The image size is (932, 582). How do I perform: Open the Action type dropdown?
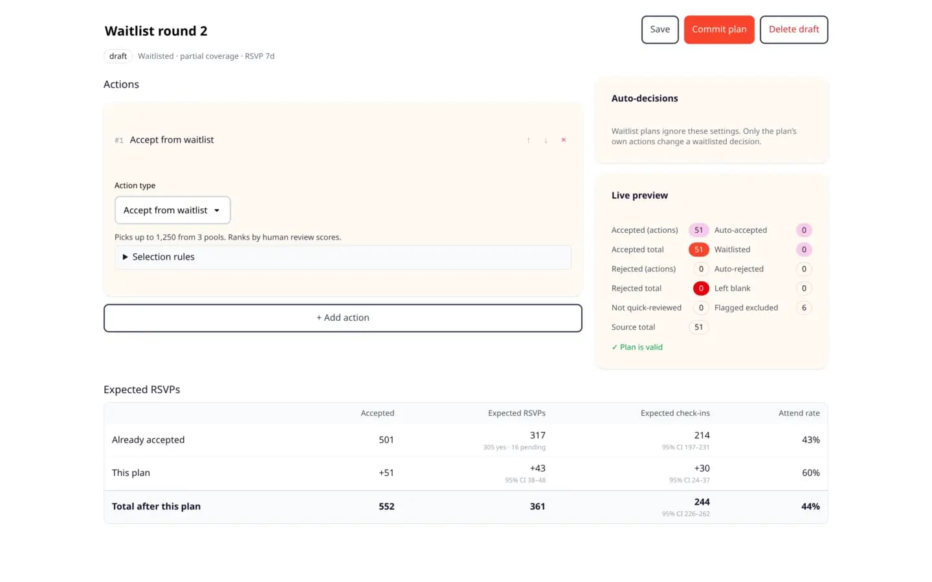(x=173, y=210)
